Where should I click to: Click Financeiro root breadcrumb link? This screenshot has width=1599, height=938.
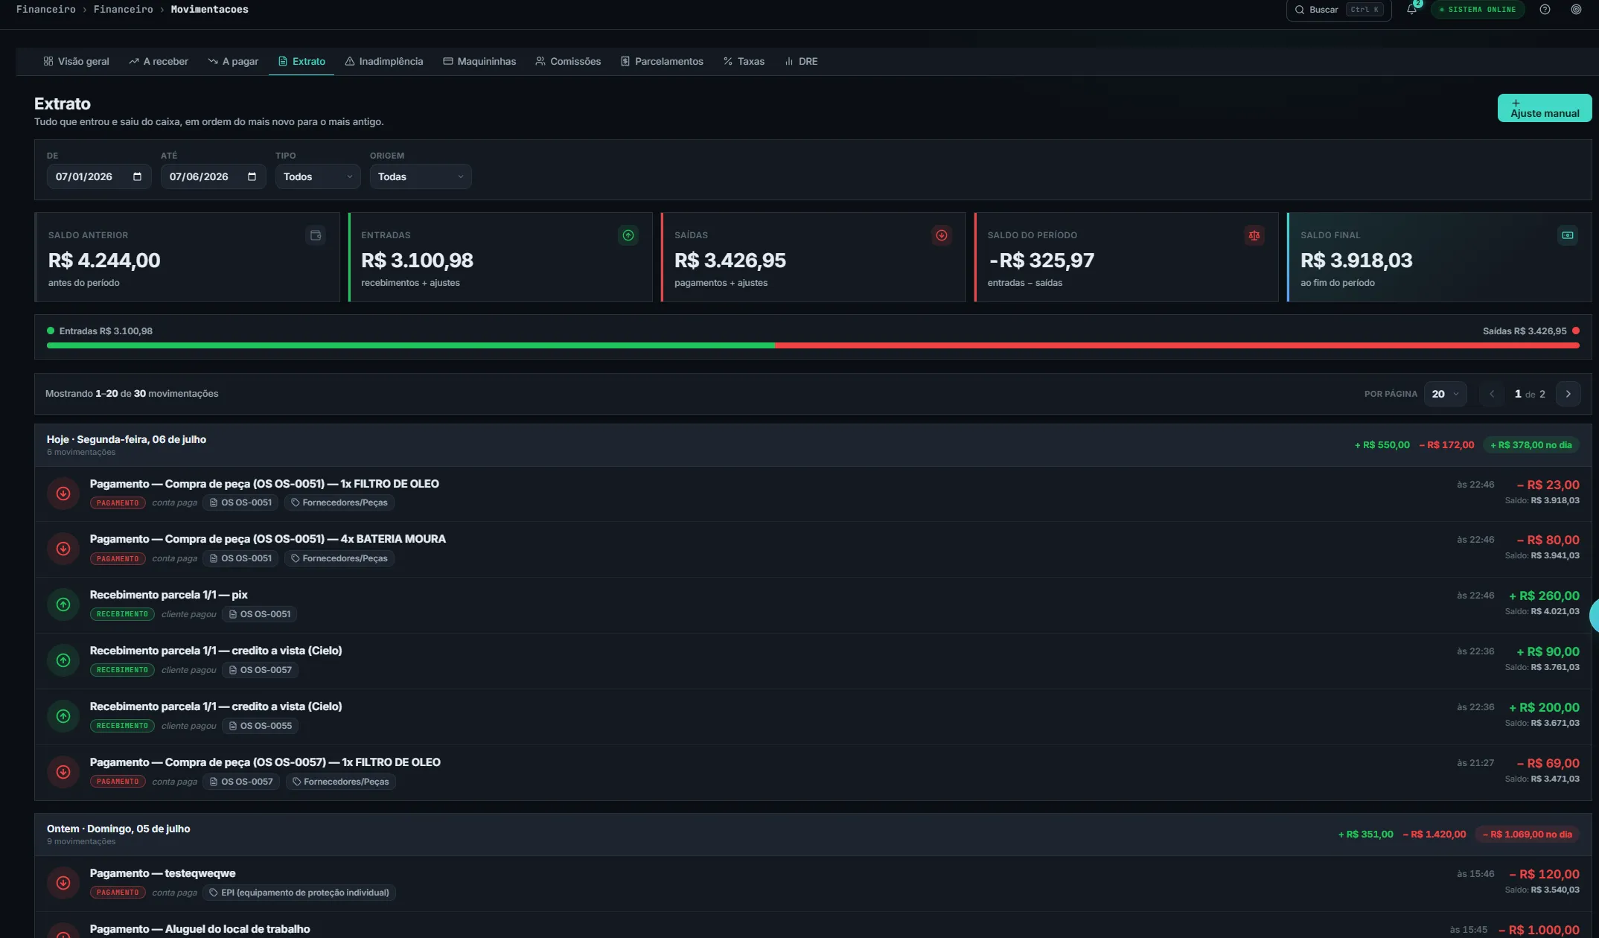click(45, 10)
